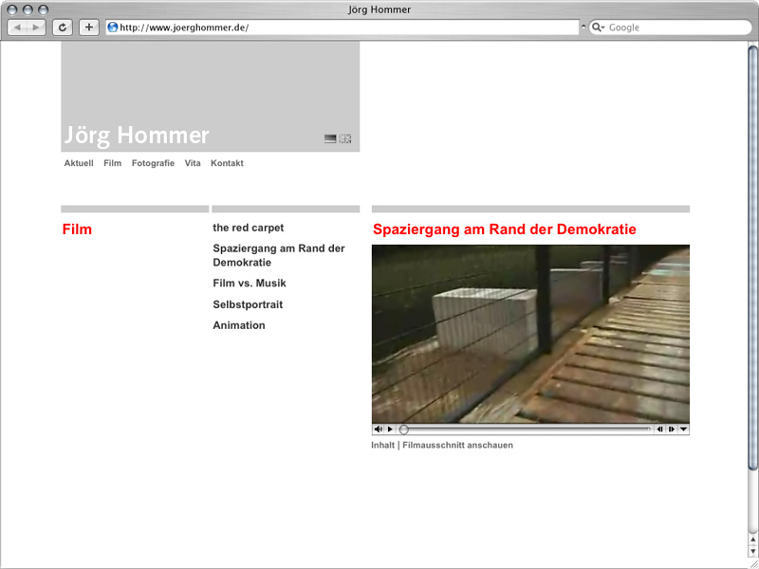759x569 pixels.
Task: Add bookmark with the plus button
Action: coord(88,28)
